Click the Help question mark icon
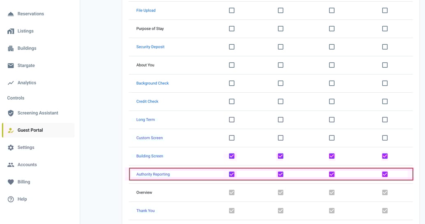 coord(11,199)
